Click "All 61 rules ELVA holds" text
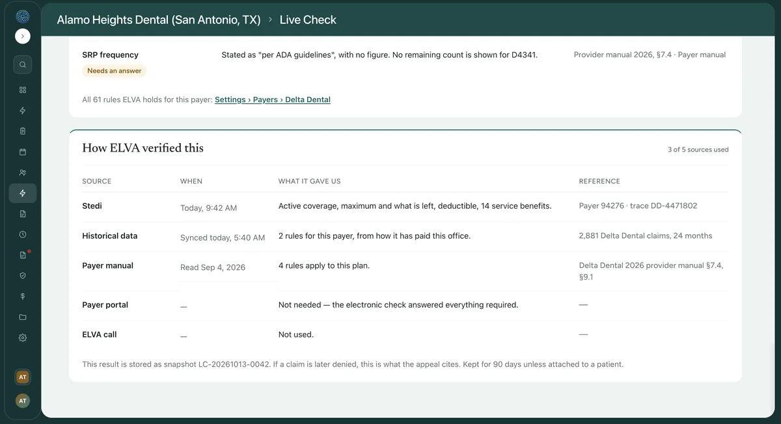Viewport: 781px width, 424px height. coord(147,99)
